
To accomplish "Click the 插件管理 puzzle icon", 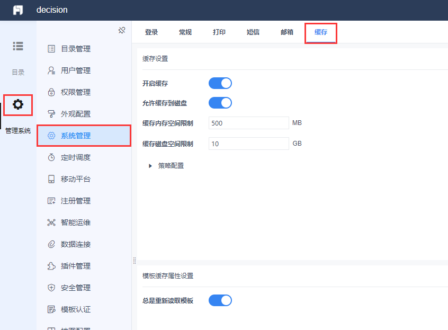I will (x=51, y=266).
